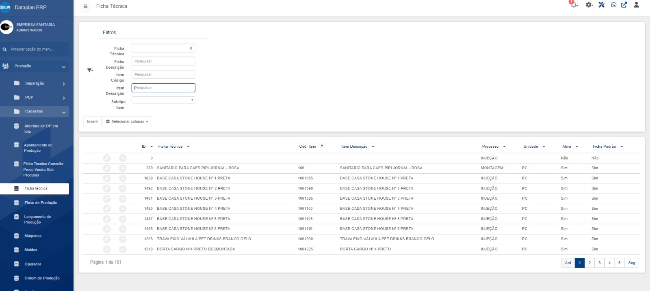Click the wrench and screwdriver tools icon
The width and height of the screenshot is (650, 291).
click(x=602, y=5)
